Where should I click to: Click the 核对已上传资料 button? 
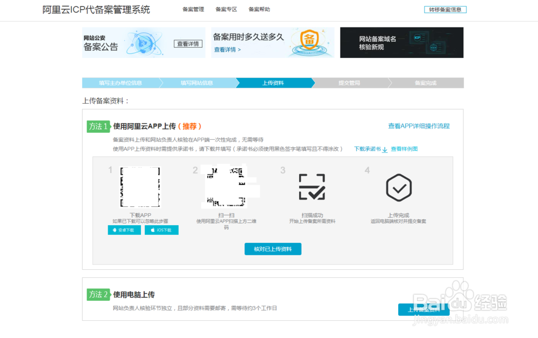pos(273,249)
